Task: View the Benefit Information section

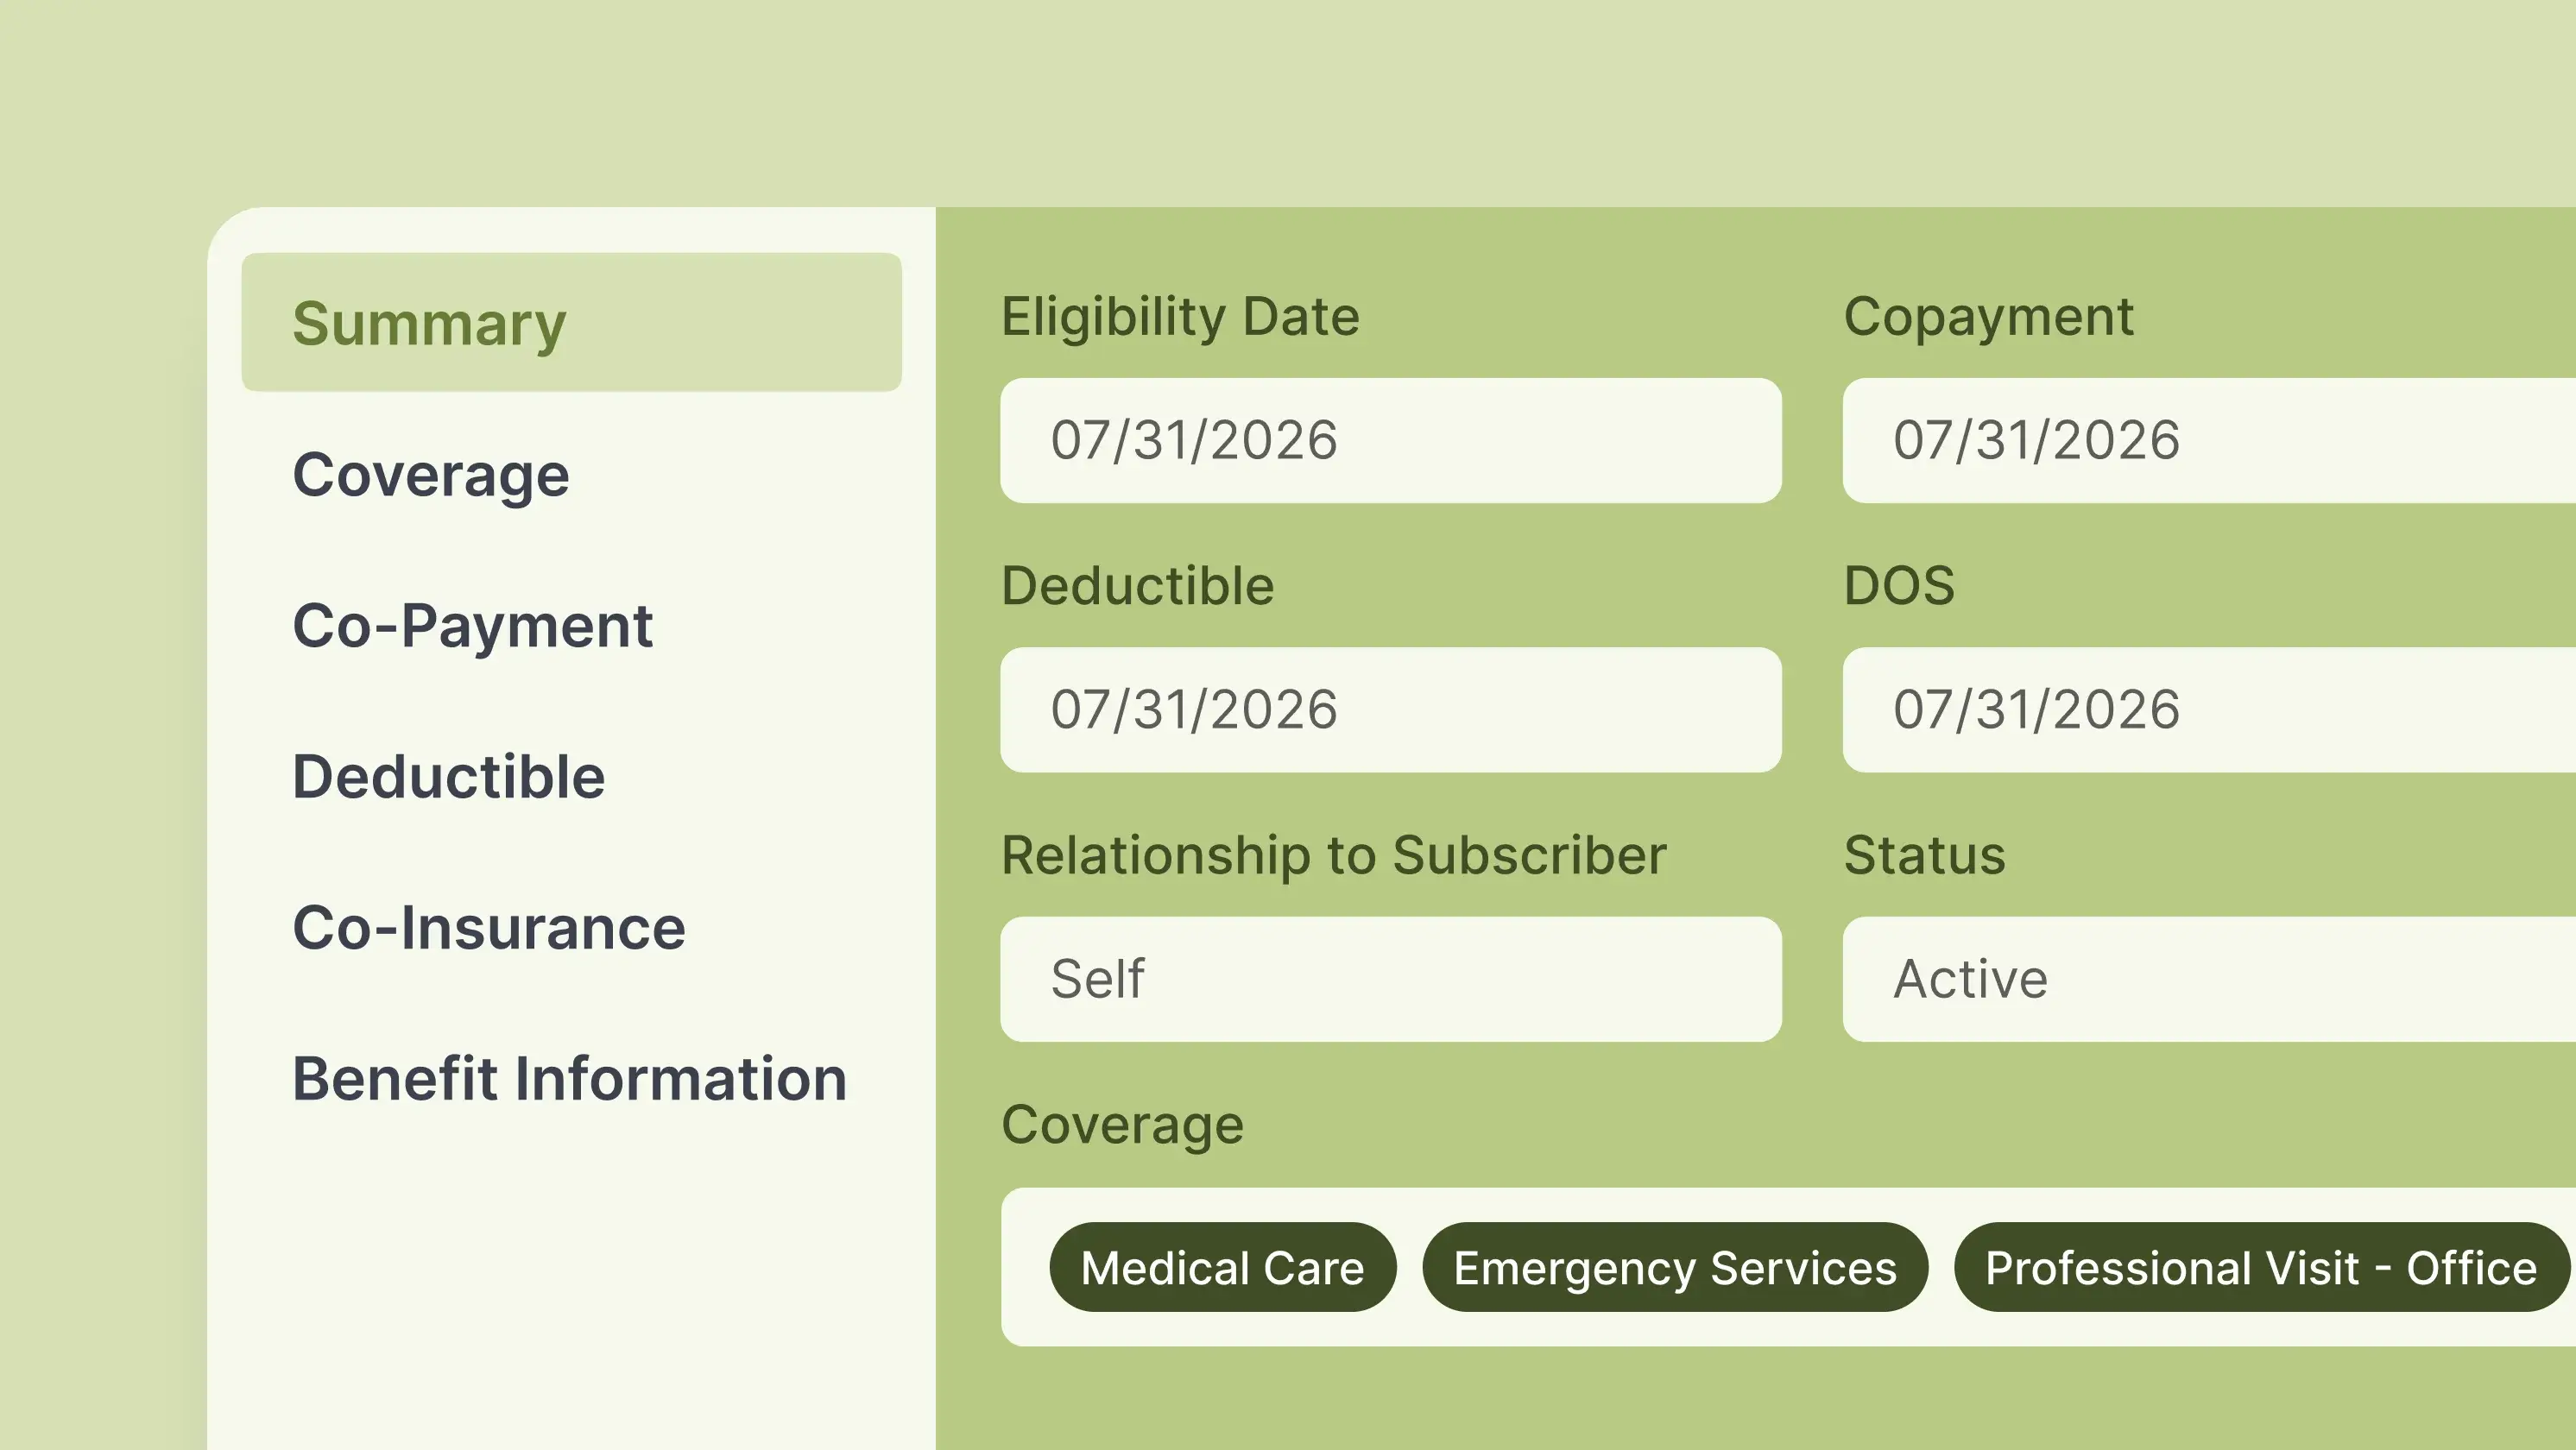Action: (x=570, y=1079)
